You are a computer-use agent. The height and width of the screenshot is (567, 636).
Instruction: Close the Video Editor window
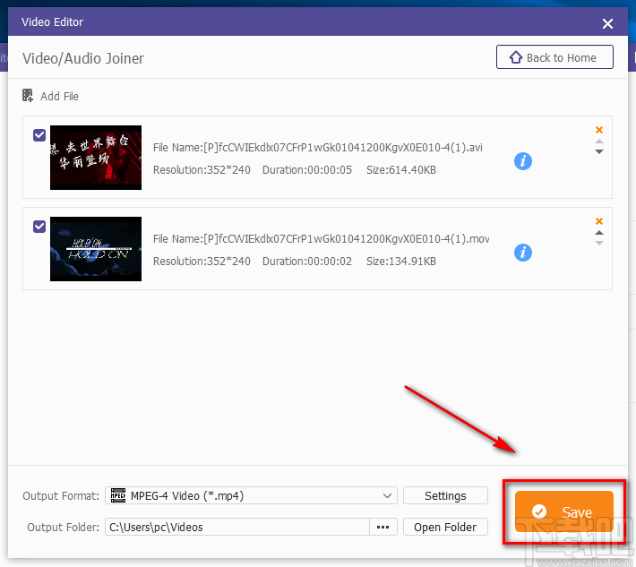(x=607, y=23)
